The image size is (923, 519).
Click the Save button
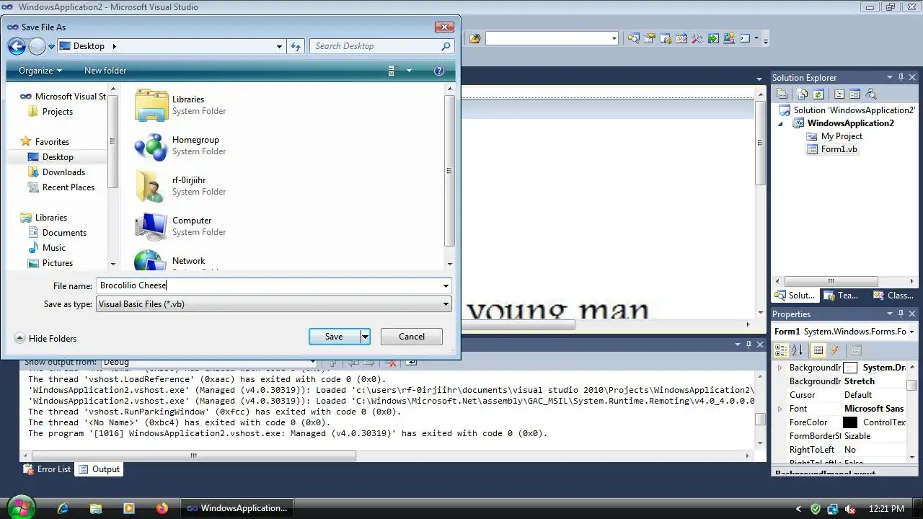pyautogui.click(x=334, y=337)
